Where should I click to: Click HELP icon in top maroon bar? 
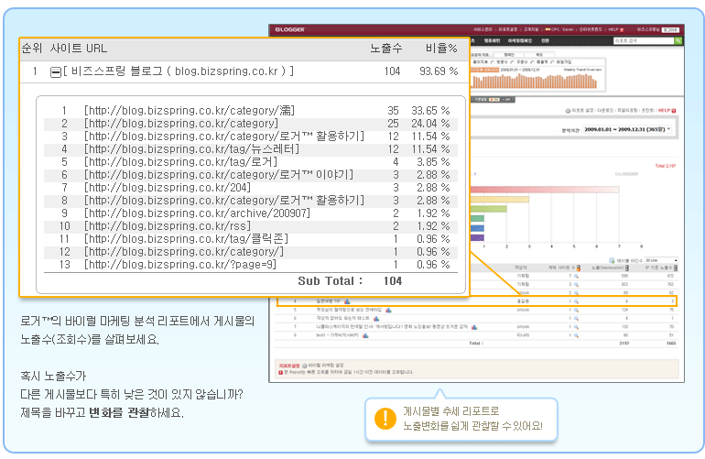point(622,29)
